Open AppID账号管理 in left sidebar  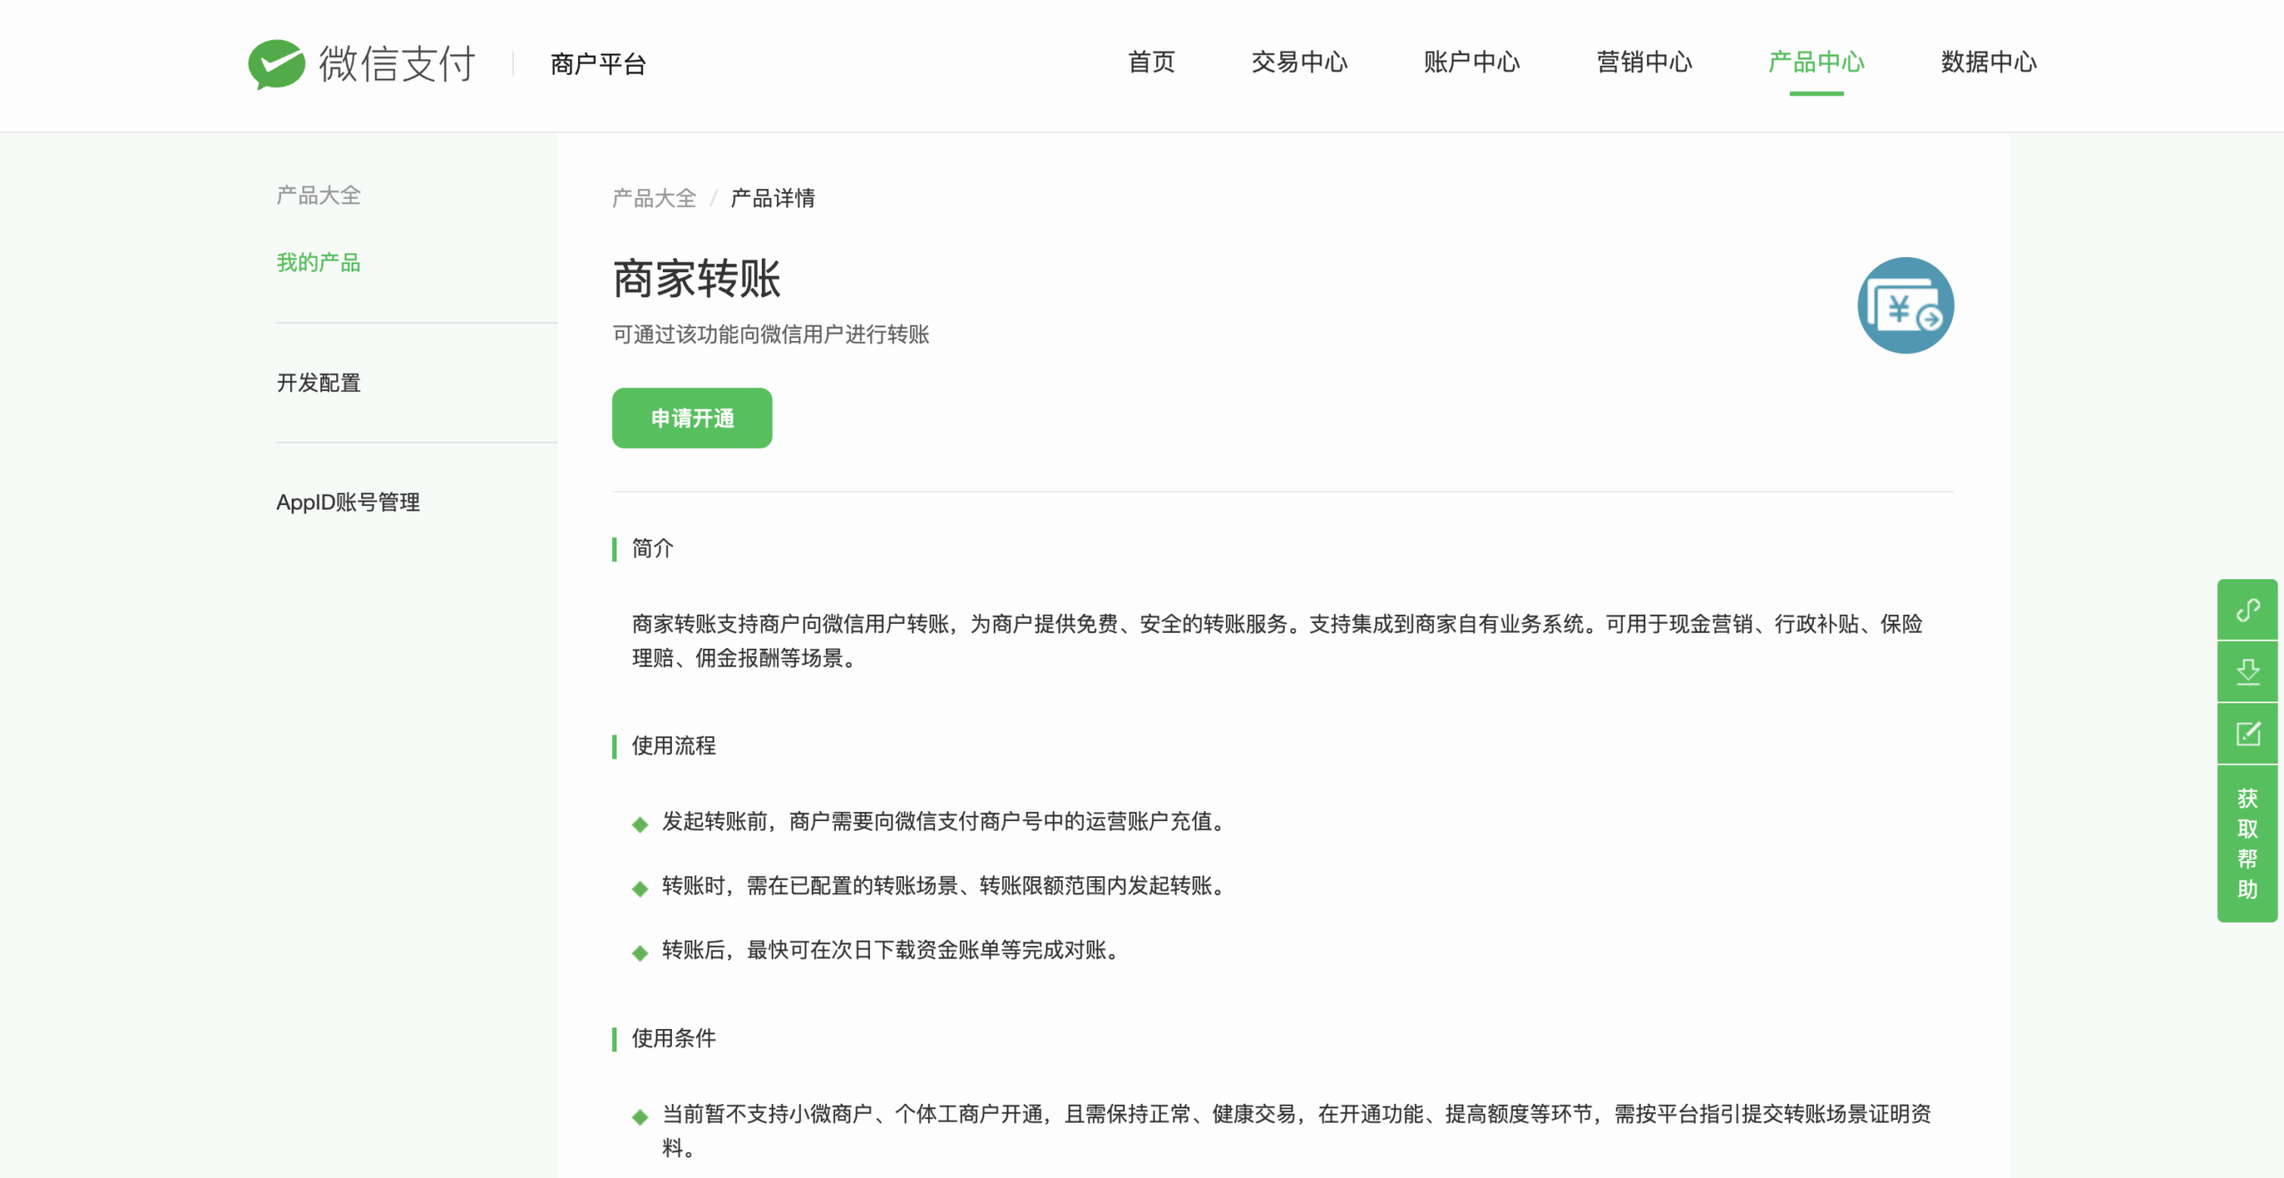(x=348, y=502)
